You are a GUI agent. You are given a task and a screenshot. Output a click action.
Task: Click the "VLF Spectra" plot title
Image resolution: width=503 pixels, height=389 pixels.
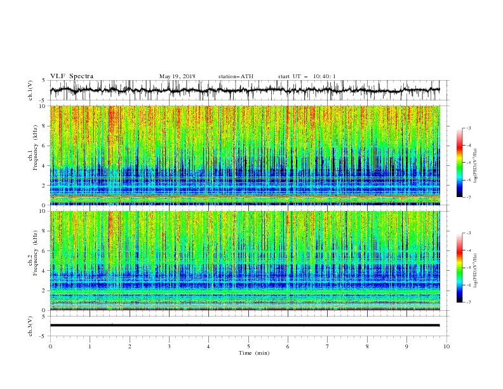pos(72,76)
